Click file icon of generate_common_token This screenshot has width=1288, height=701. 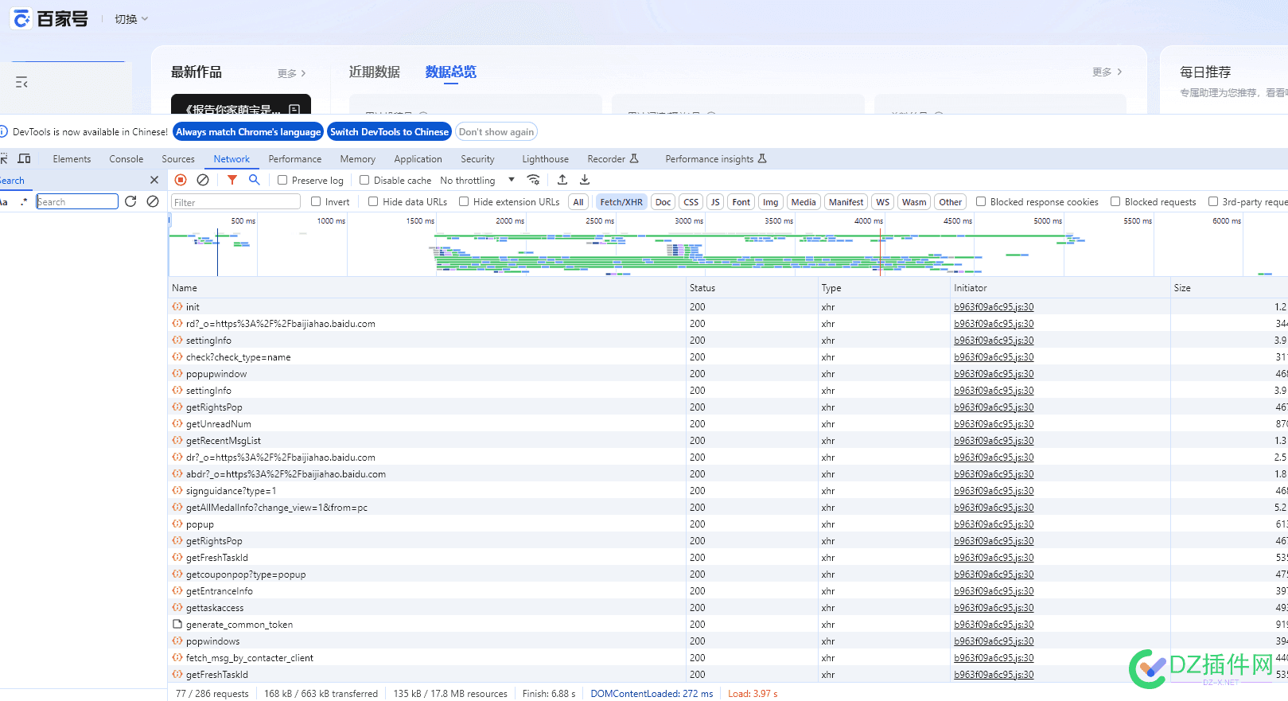(x=177, y=624)
